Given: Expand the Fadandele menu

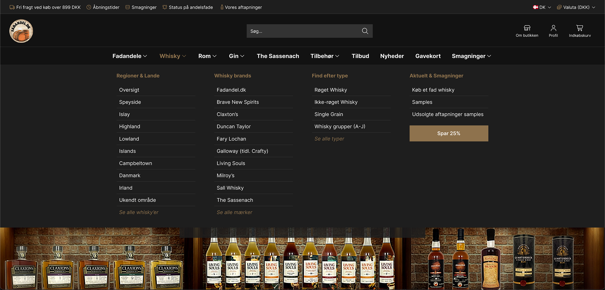Looking at the screenshot, I should pos(130,56).
